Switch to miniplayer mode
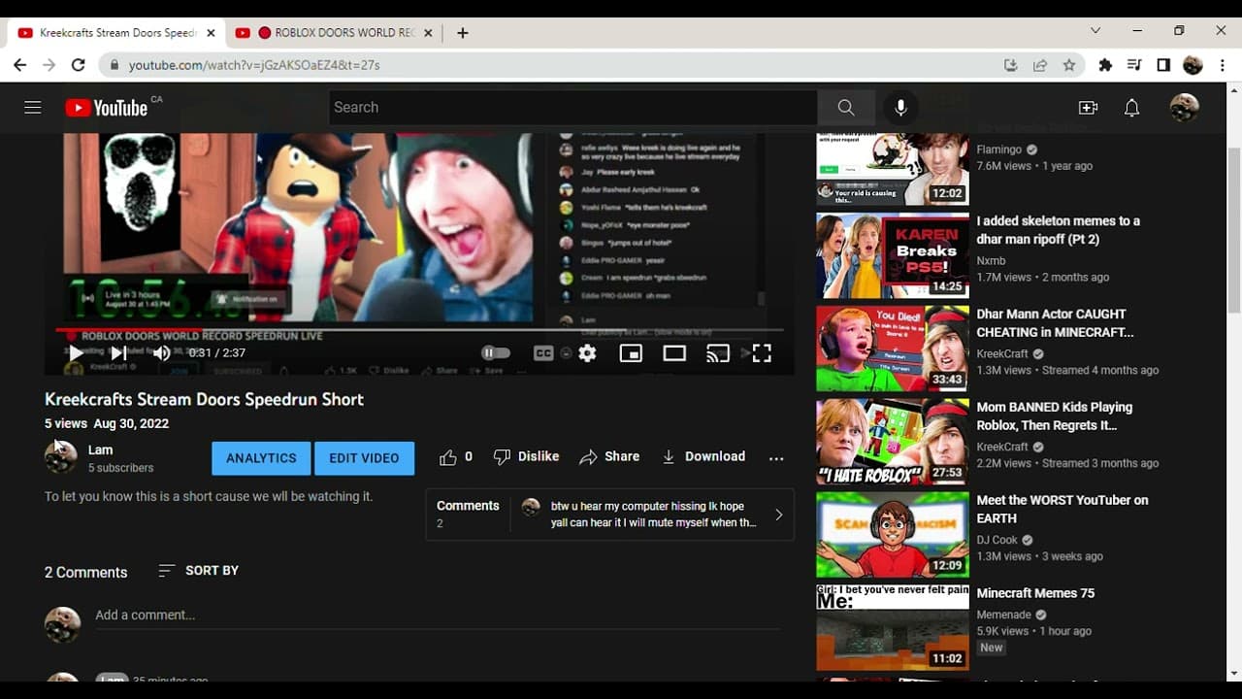 [631, 353]
